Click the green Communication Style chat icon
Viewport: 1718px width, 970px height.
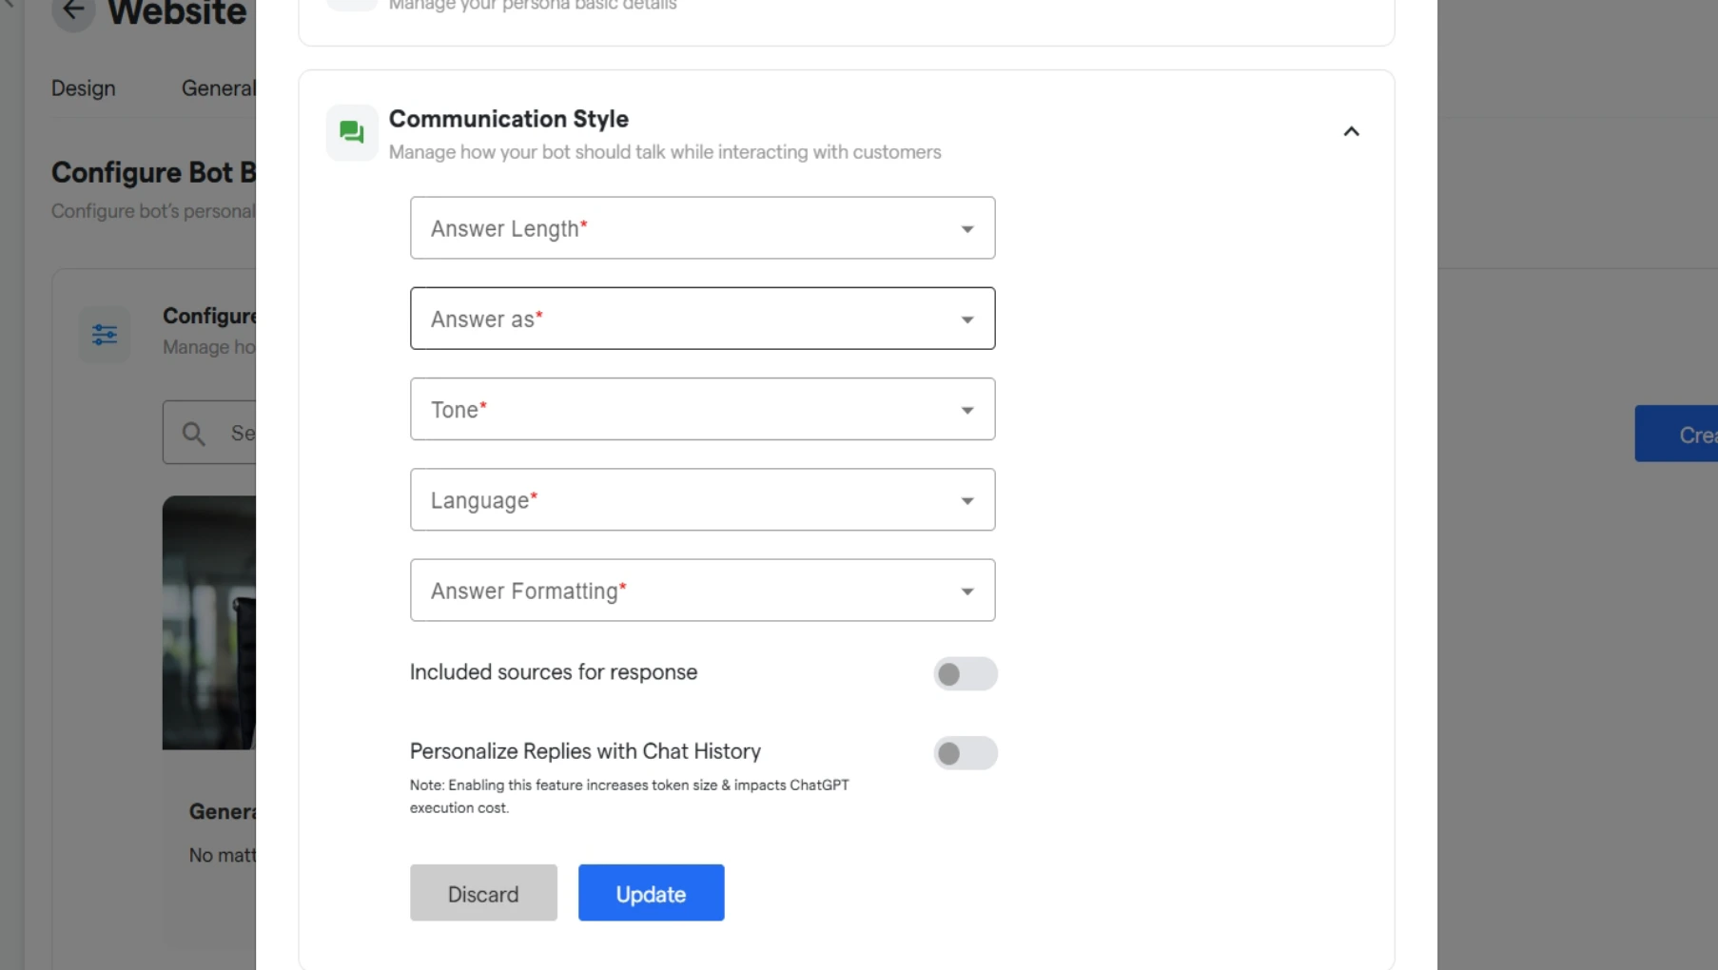pyautogui.click(x=352, y=132)
